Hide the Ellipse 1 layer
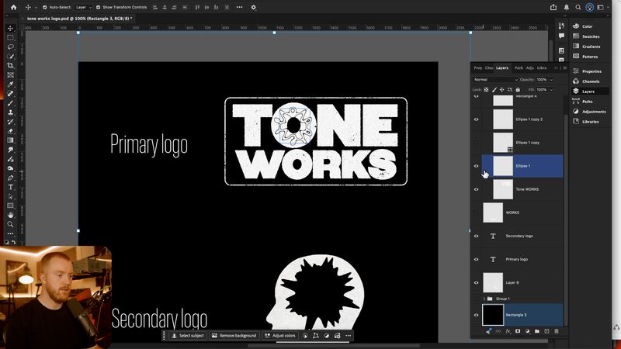This screenshot has height=349, width=621. 477,166
